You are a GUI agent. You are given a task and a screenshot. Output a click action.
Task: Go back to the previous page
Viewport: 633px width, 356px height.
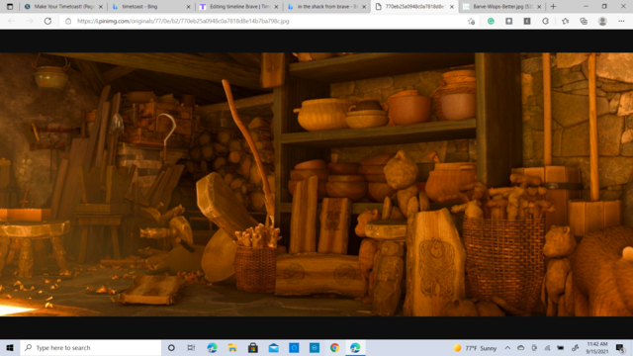11,21
